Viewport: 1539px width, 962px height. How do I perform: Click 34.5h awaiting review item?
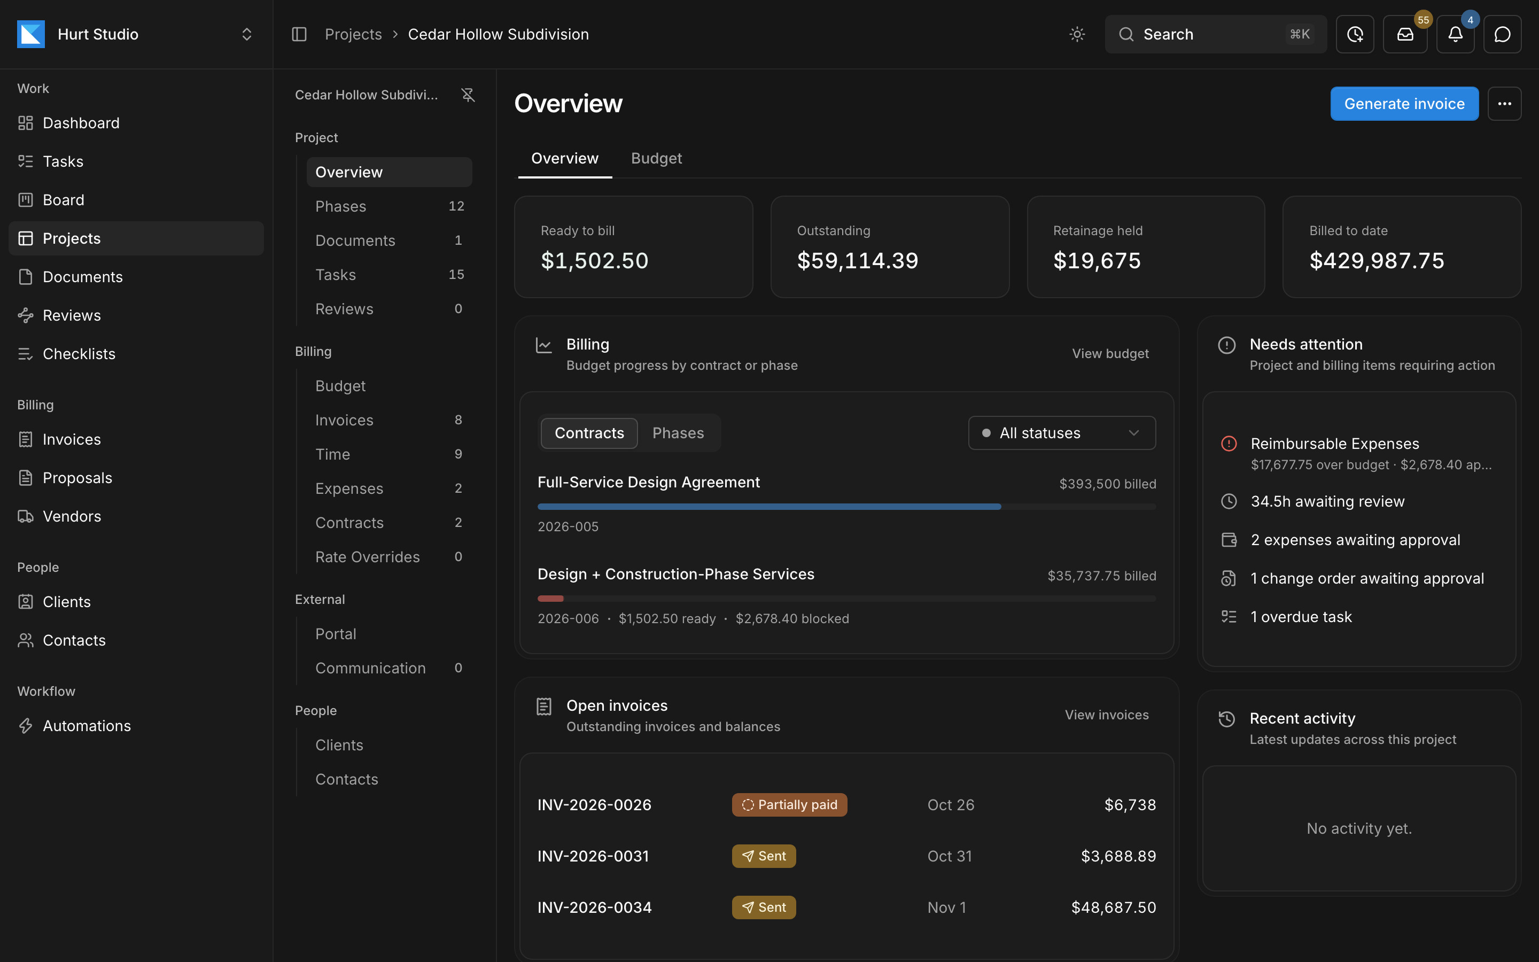click(x=1359, y=501)
